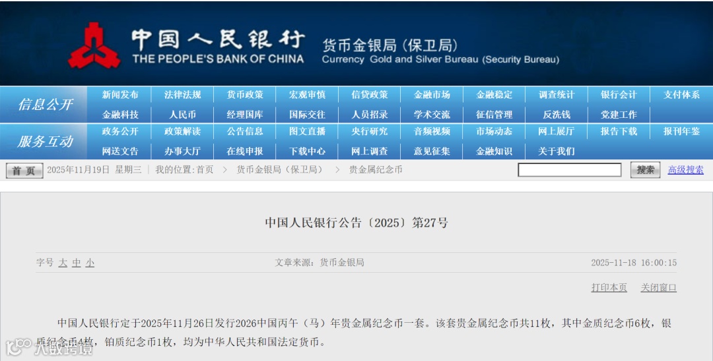This screenshot has height=361, width=713.
Task: Go to 贵金属纪念币 breadcrumb
Action: tap(376, 169)
